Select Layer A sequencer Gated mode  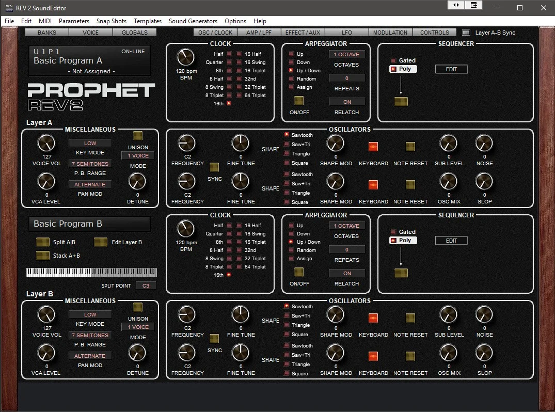point(393,60)
